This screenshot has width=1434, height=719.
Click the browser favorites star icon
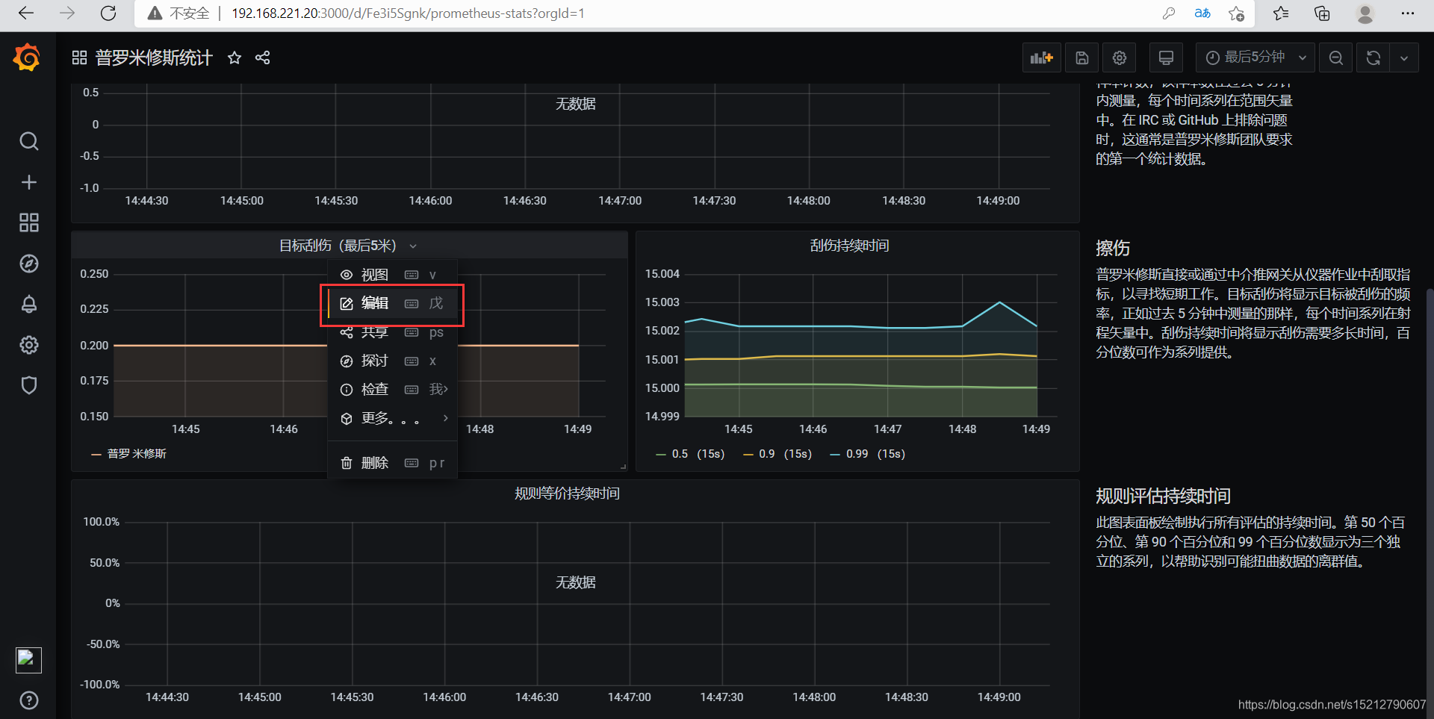pos(1236,13)
